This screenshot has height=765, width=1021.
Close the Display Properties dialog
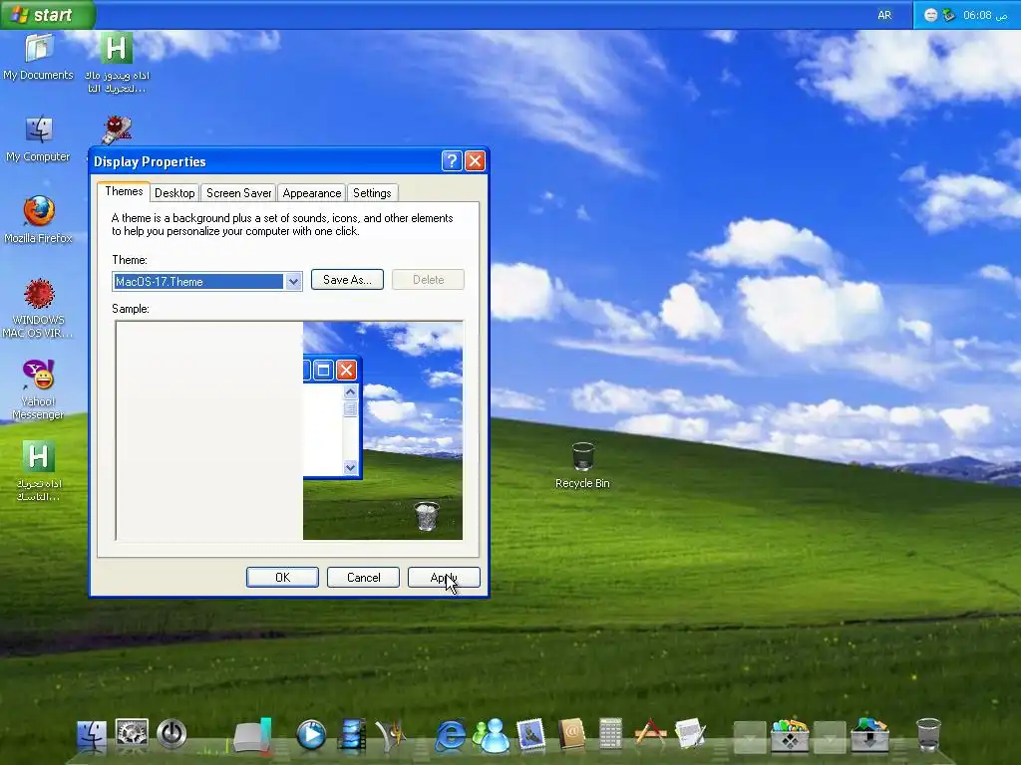pos(475,160)
